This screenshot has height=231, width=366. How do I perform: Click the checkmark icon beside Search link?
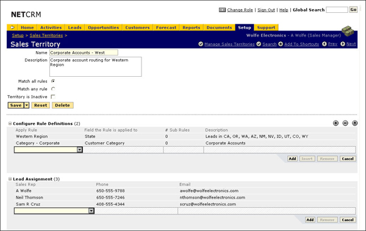pos(259,44)
